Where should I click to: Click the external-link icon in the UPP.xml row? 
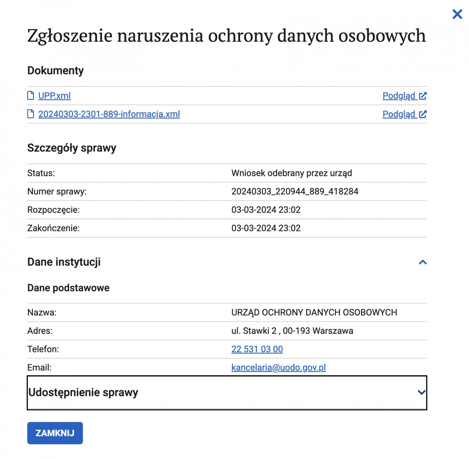click(422, 96)
